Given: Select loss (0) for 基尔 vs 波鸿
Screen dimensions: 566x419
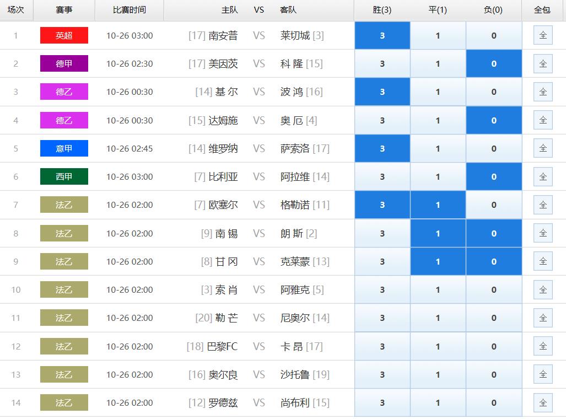Looking at the screenshot, I should click(x=494, y=92).
